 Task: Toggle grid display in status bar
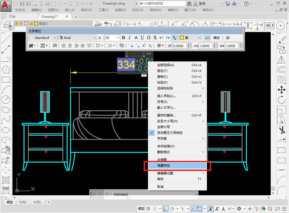148,209
